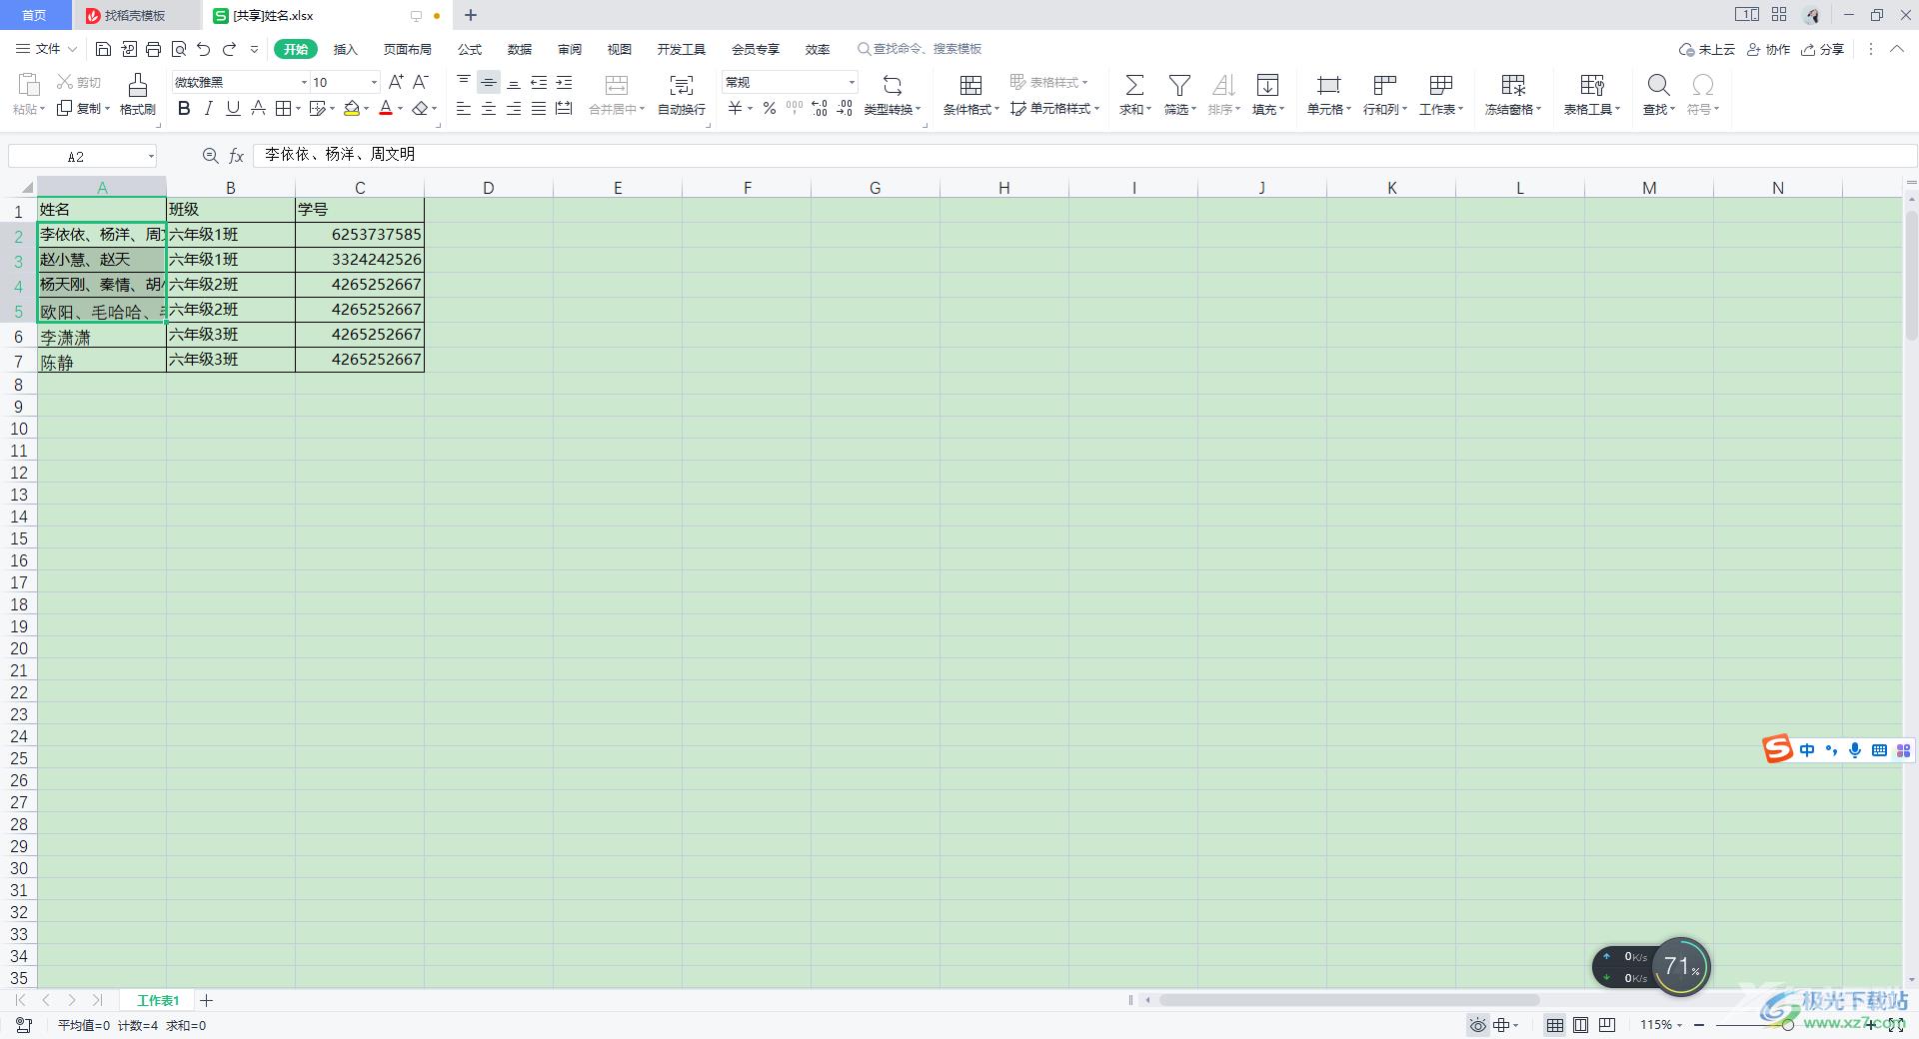
Task: Toggle eye-protection mode in status bar
Action: point(1477,1025)
